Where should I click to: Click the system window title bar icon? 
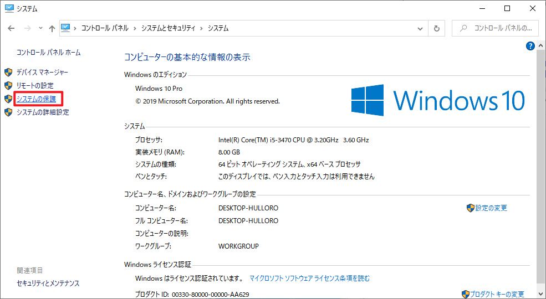tap(9, 9)
